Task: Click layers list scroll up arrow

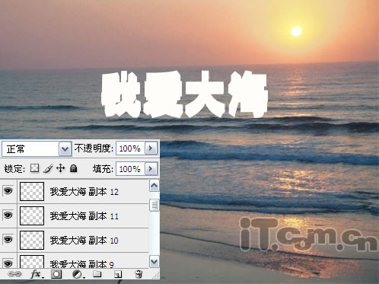Action: (154, 186)
